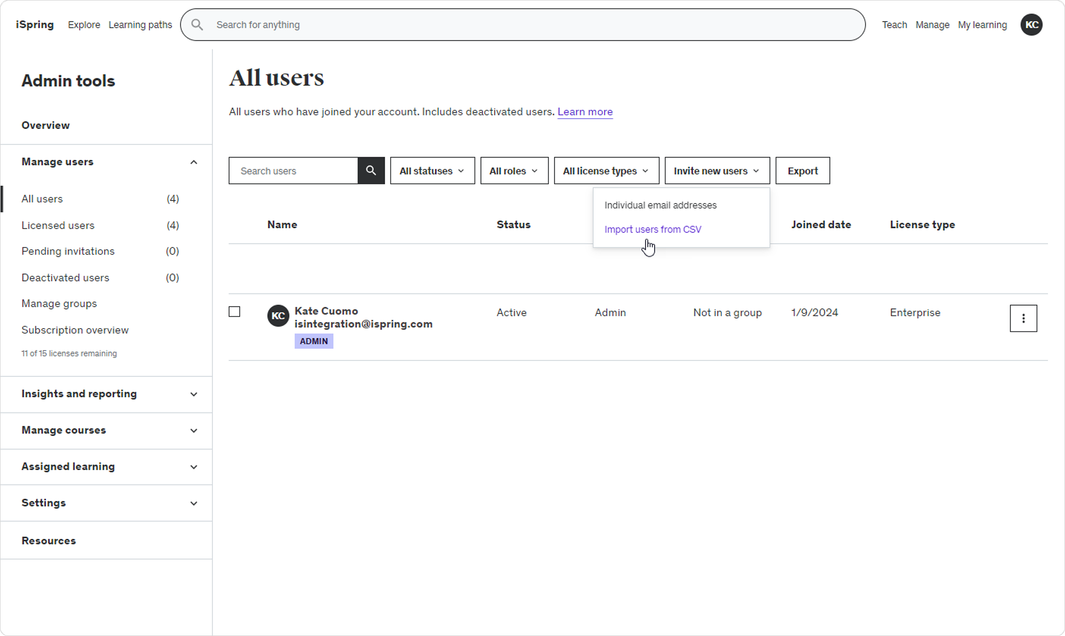The height and width of the screenshot is (636, 1065).
Task: Click Kate Cuomo's KC avatar in table
Action: click(278, 316)
